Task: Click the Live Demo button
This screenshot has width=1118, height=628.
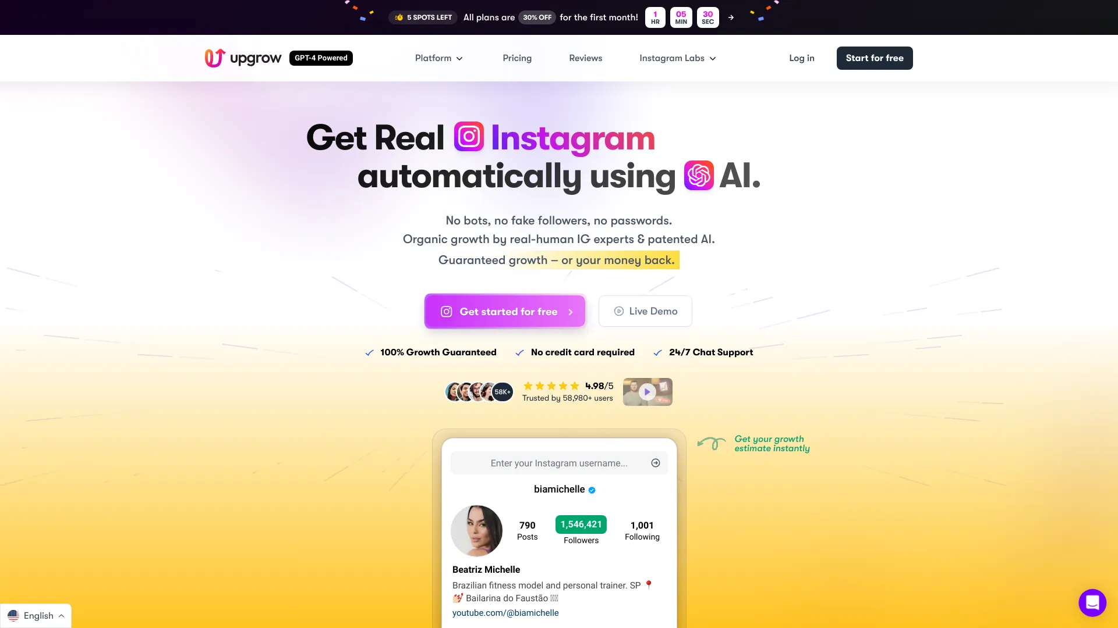Action: click(645, 311)
